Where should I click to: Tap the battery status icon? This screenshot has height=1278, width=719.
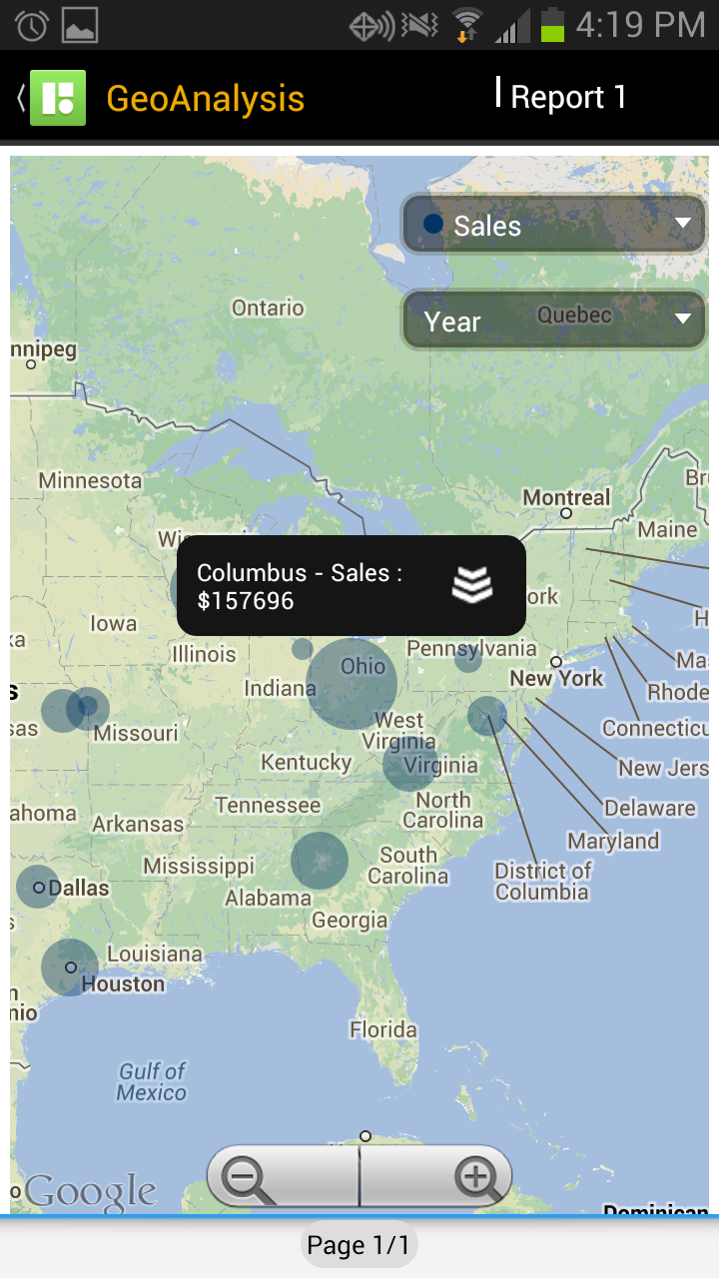[x=552, y=25]
